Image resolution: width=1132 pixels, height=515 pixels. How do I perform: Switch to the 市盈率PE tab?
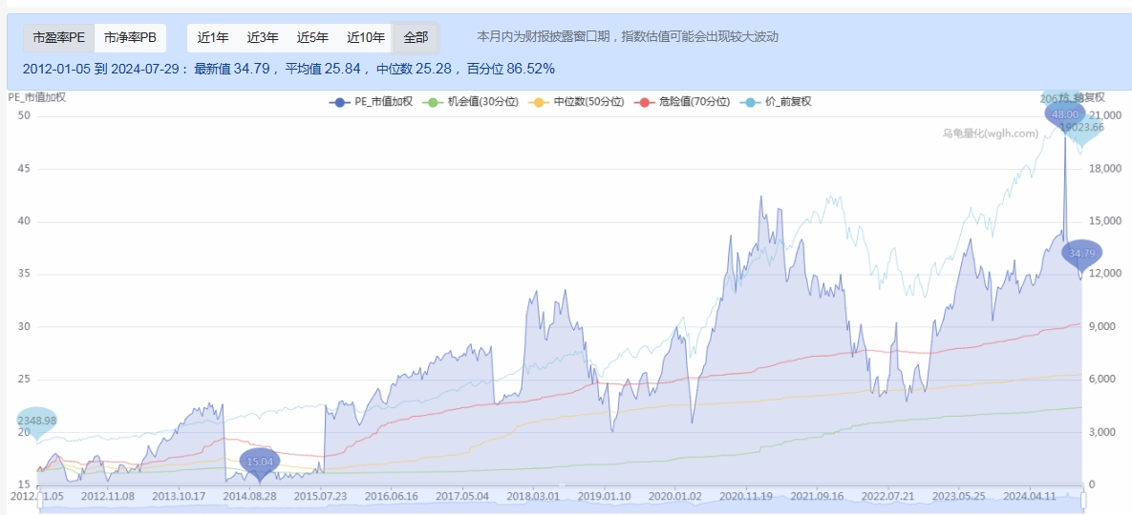click(58, 37)
